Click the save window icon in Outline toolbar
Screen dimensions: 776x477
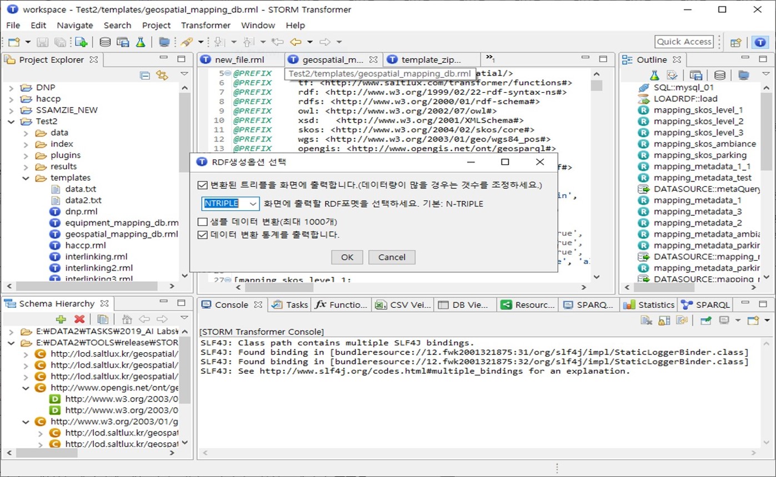696,75
